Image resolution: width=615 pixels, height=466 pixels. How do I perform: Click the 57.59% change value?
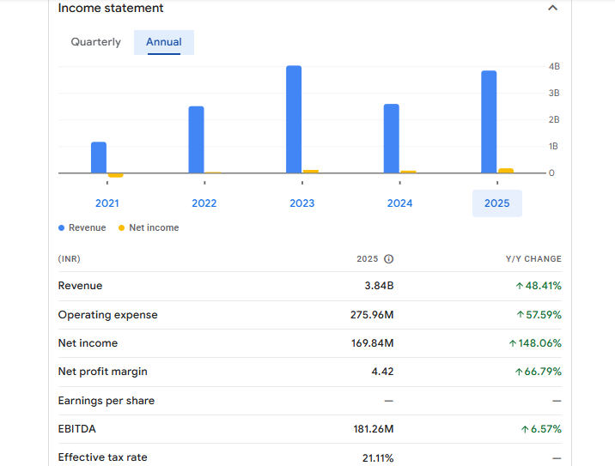coord(539,315)
